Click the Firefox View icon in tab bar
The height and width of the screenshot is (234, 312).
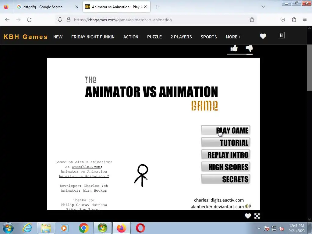tap(6, 7)
